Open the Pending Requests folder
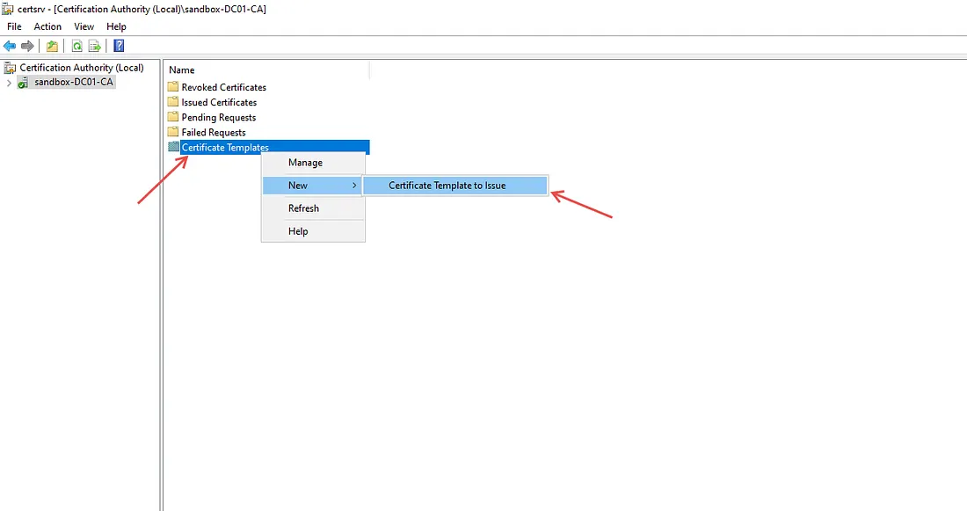The height and width of the screenshot is (511, 967). [218, 117]
